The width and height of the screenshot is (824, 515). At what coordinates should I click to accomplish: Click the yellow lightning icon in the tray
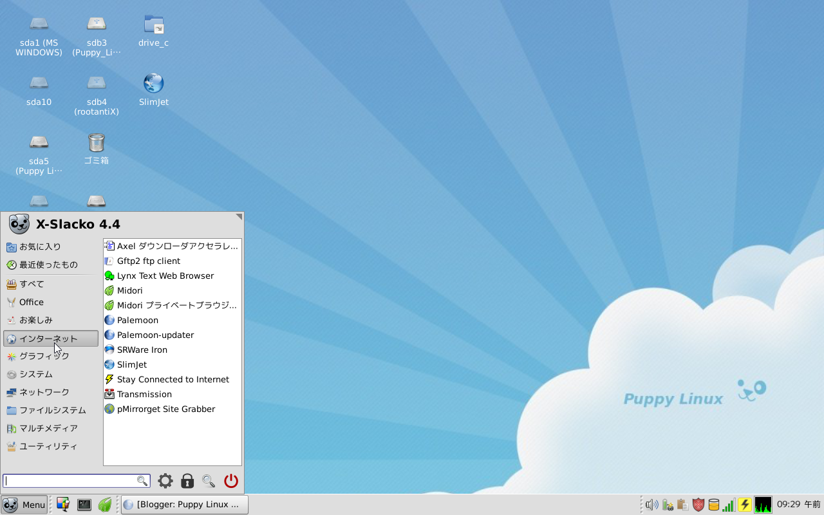[745, 505]
